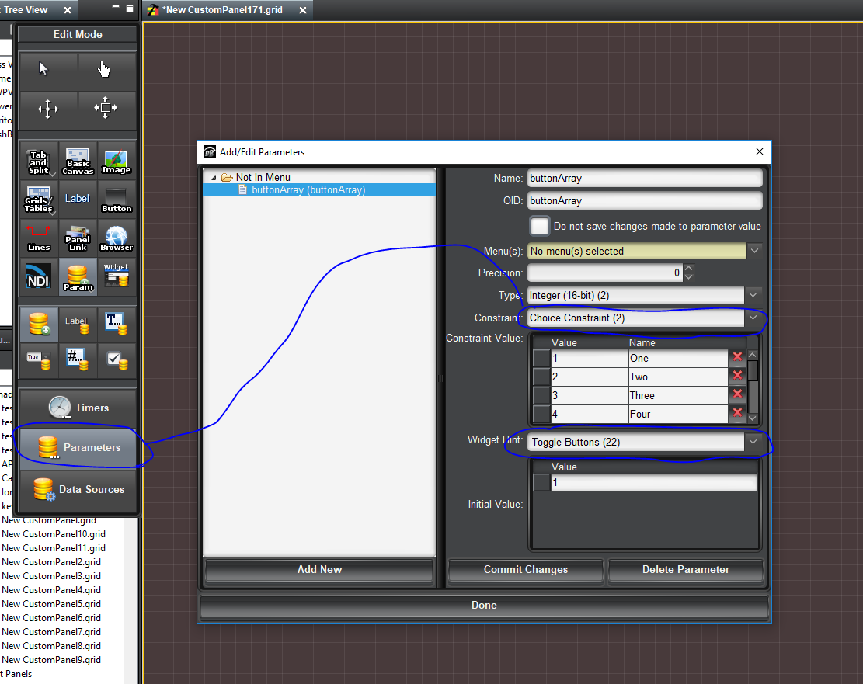Select the Lines drawing tool

(39, 237)
